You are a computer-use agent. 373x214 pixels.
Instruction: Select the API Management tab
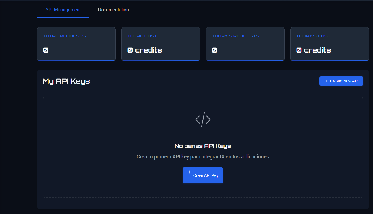click(x=63, y=9)
